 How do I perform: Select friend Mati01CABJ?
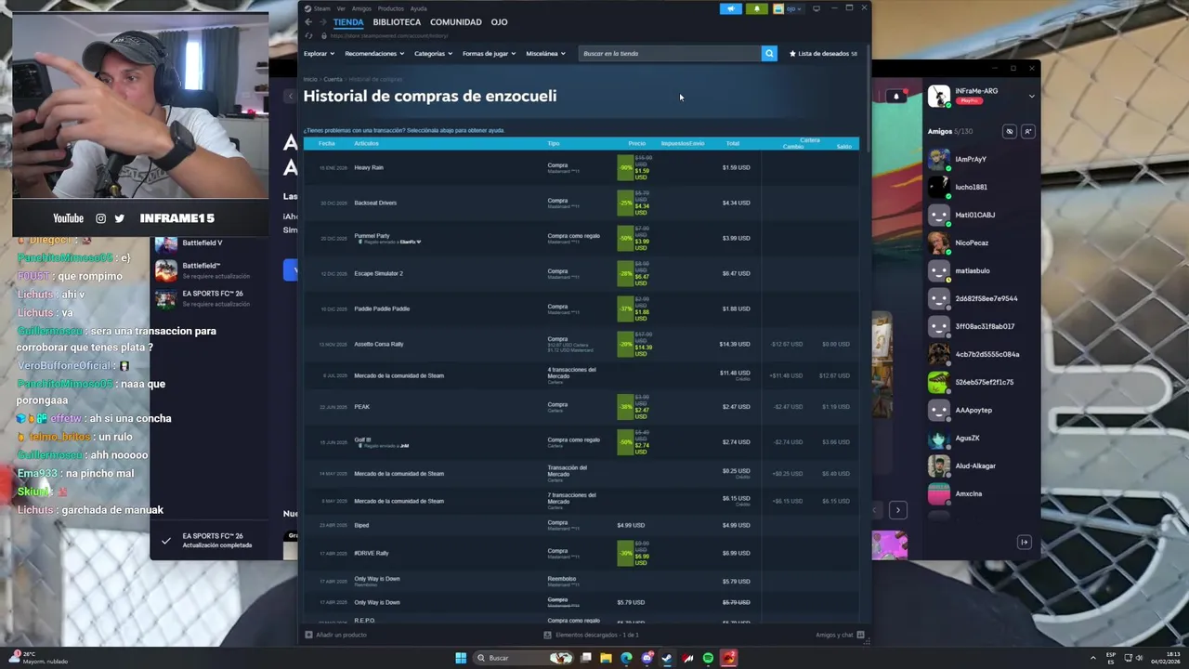[x=981, y=216]
